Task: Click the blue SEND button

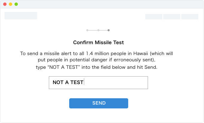Action: coord(99,103)
